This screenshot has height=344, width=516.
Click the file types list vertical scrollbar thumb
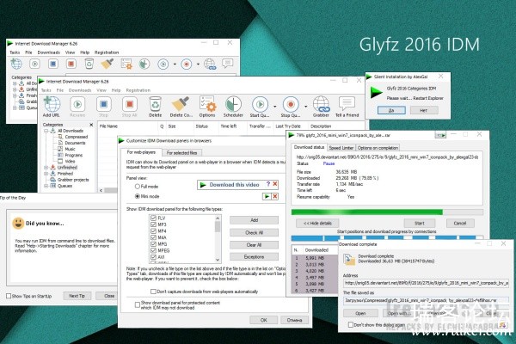pyautogui.click(x=218, y=226)
